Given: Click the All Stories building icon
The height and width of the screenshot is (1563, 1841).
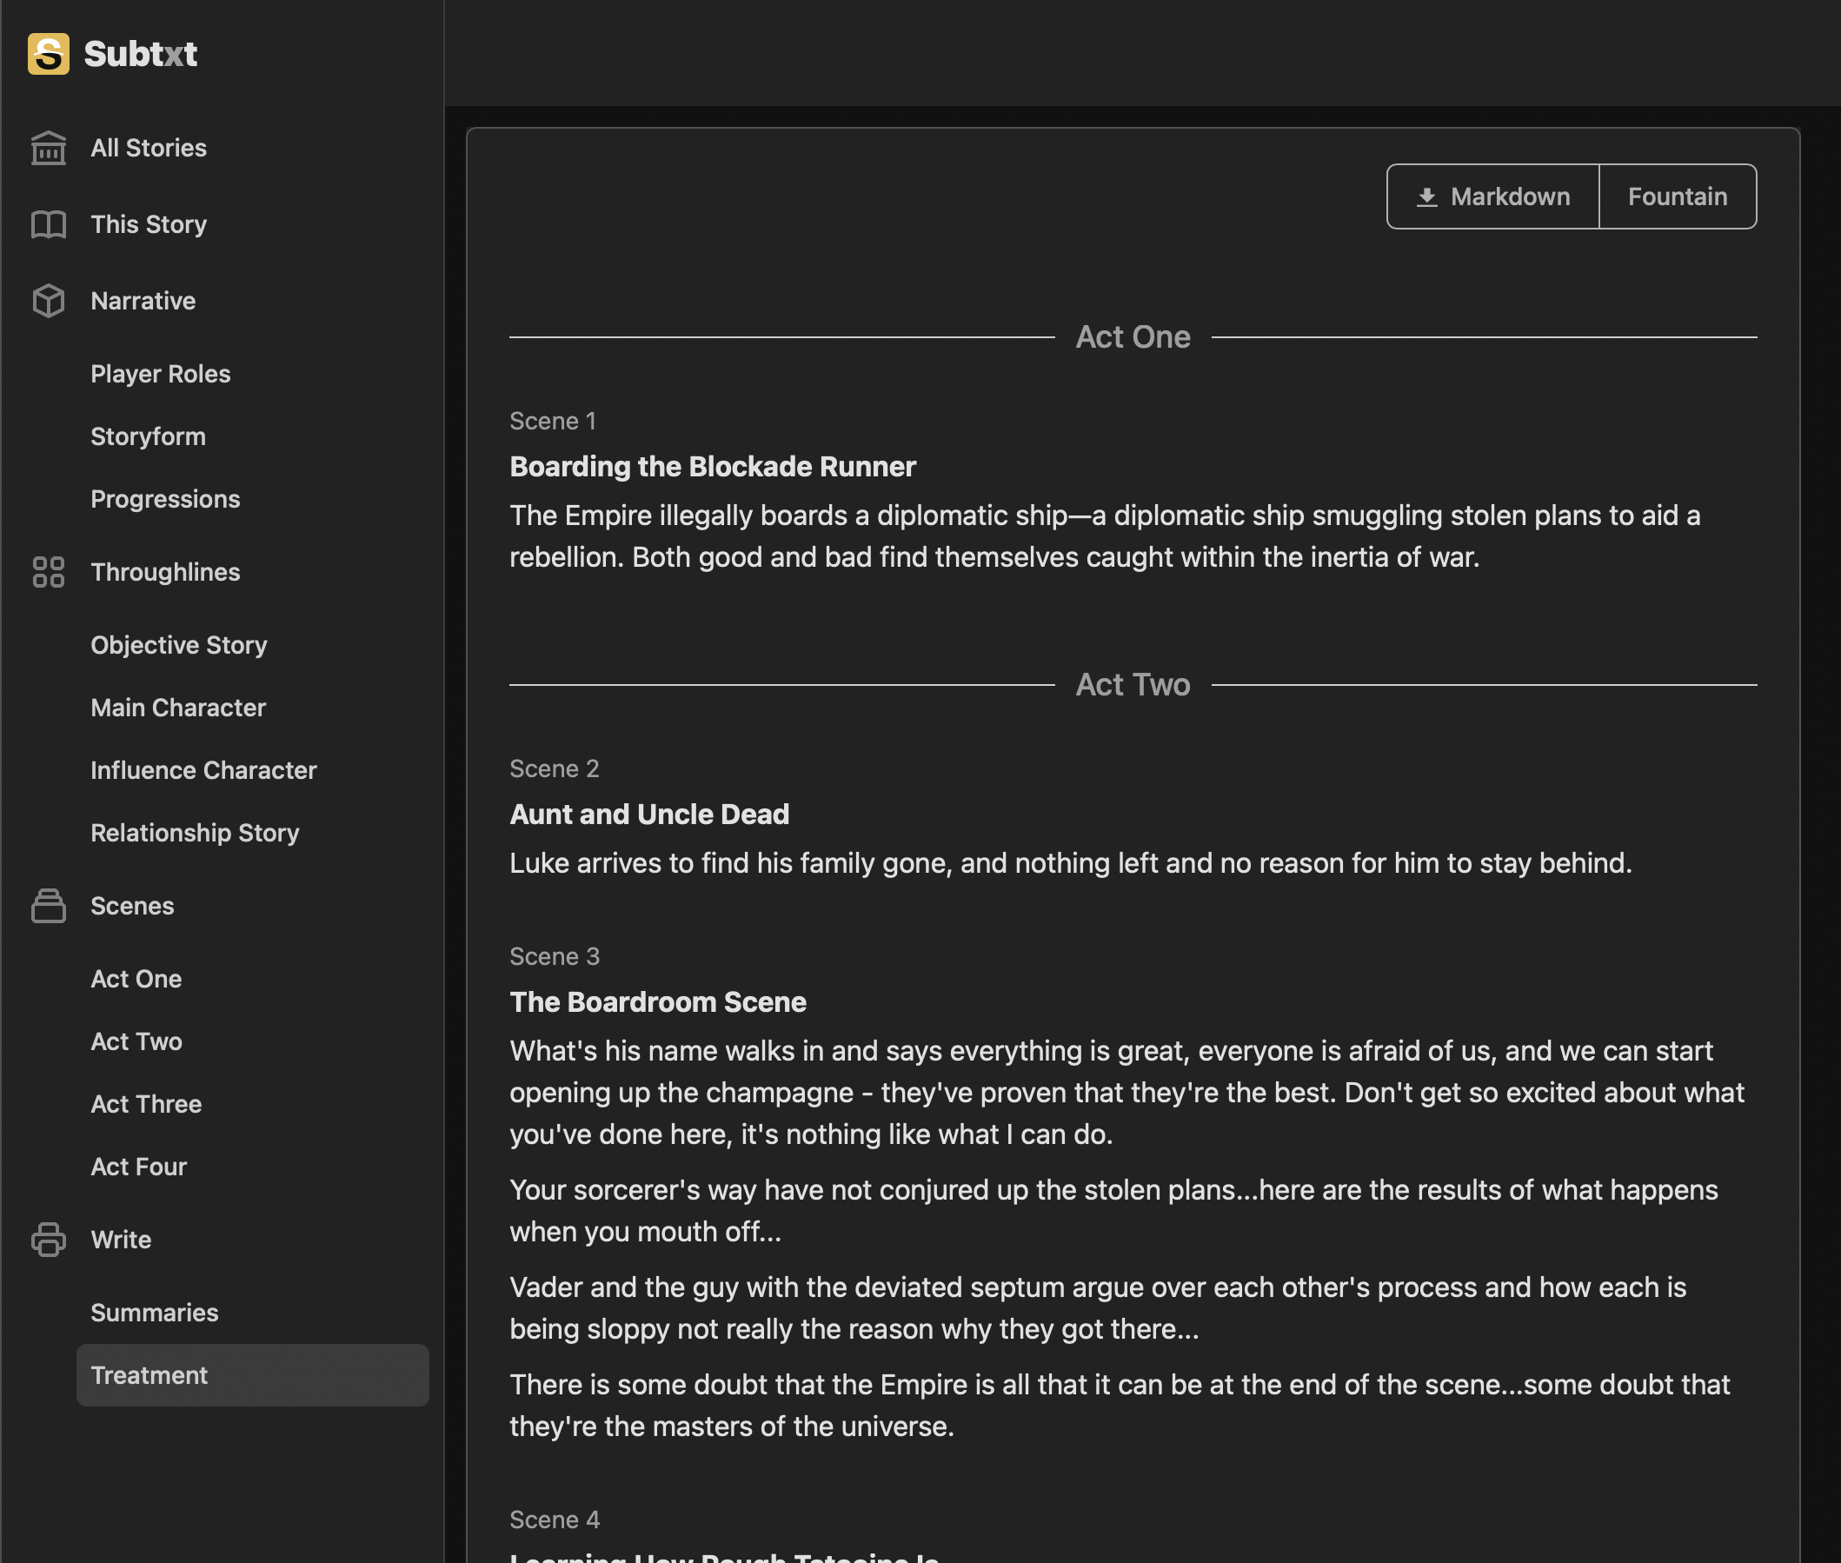Looking at the screenshot, I should pos(49,148).
